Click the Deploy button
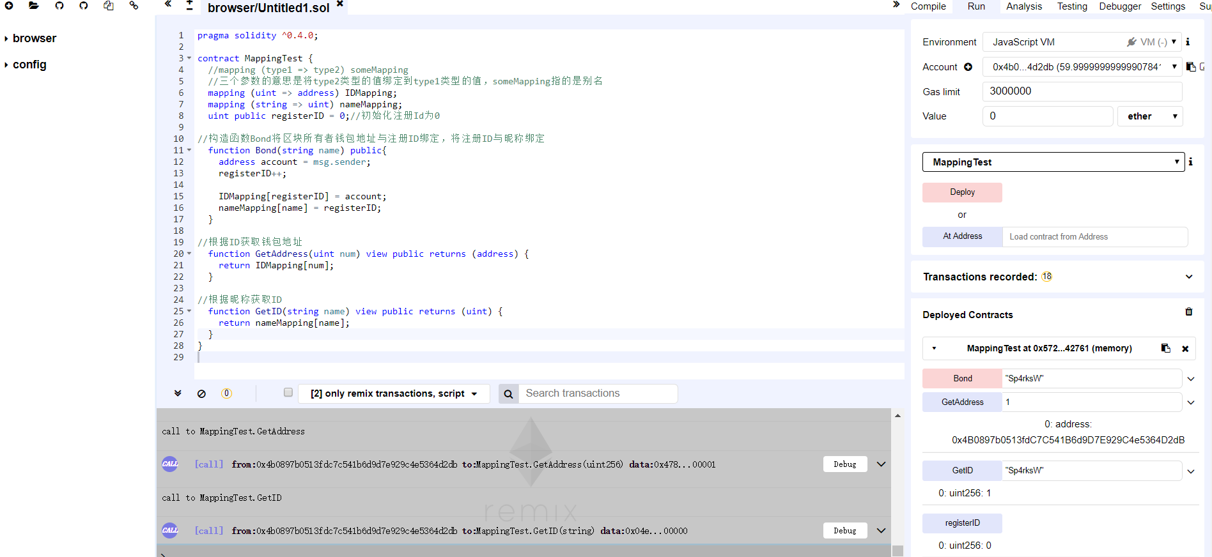This screenshot has height=557, width=1212. click(x=962, y=192)
